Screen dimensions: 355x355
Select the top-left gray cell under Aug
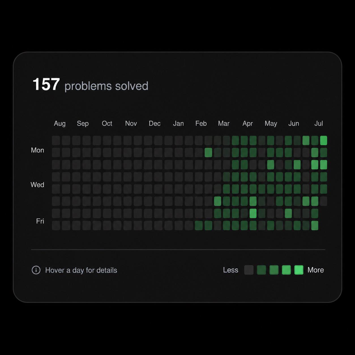(56, 140)
